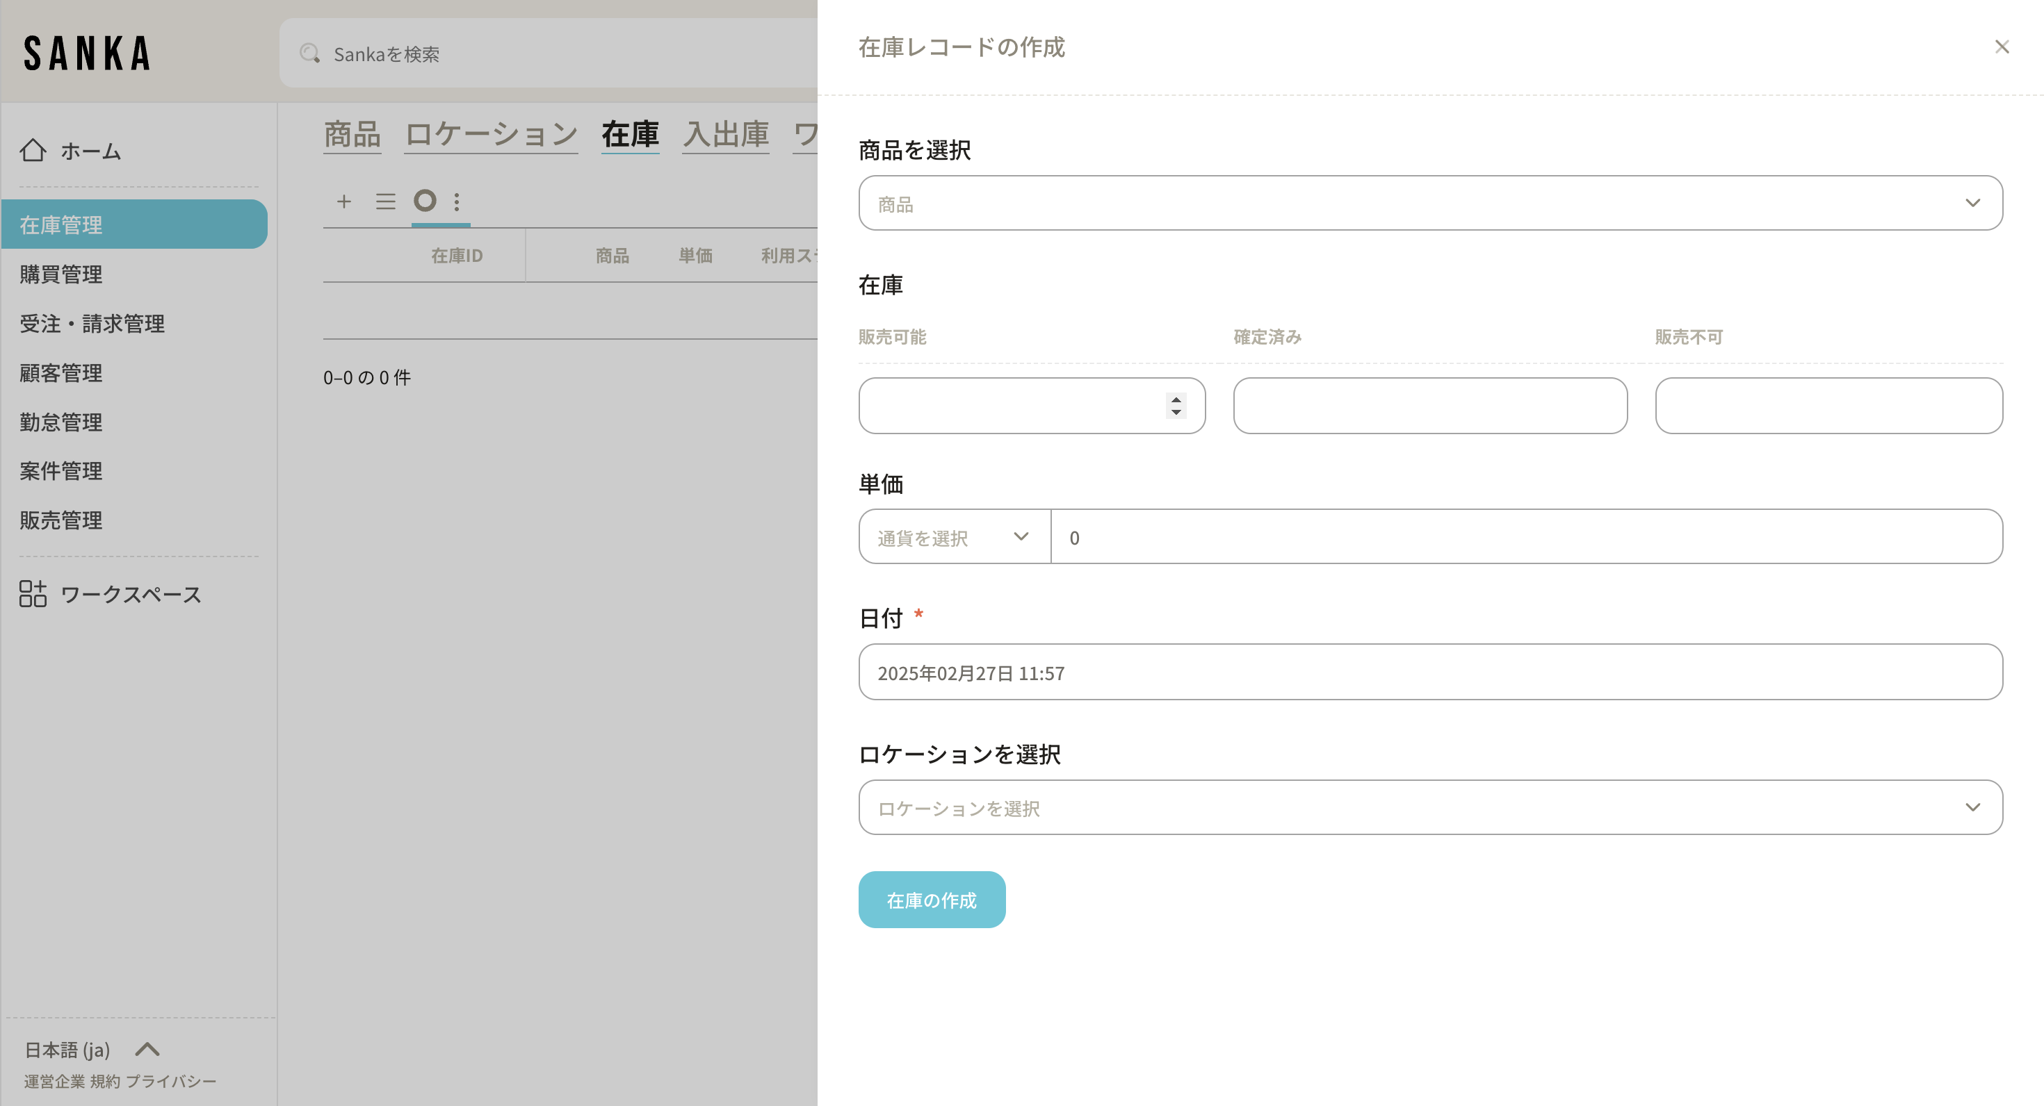Switch to the 入出庫 tab

coord(726,135)
